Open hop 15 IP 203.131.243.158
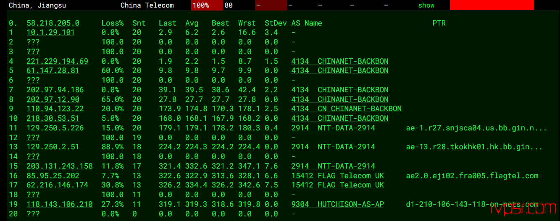 pos(59,166)
